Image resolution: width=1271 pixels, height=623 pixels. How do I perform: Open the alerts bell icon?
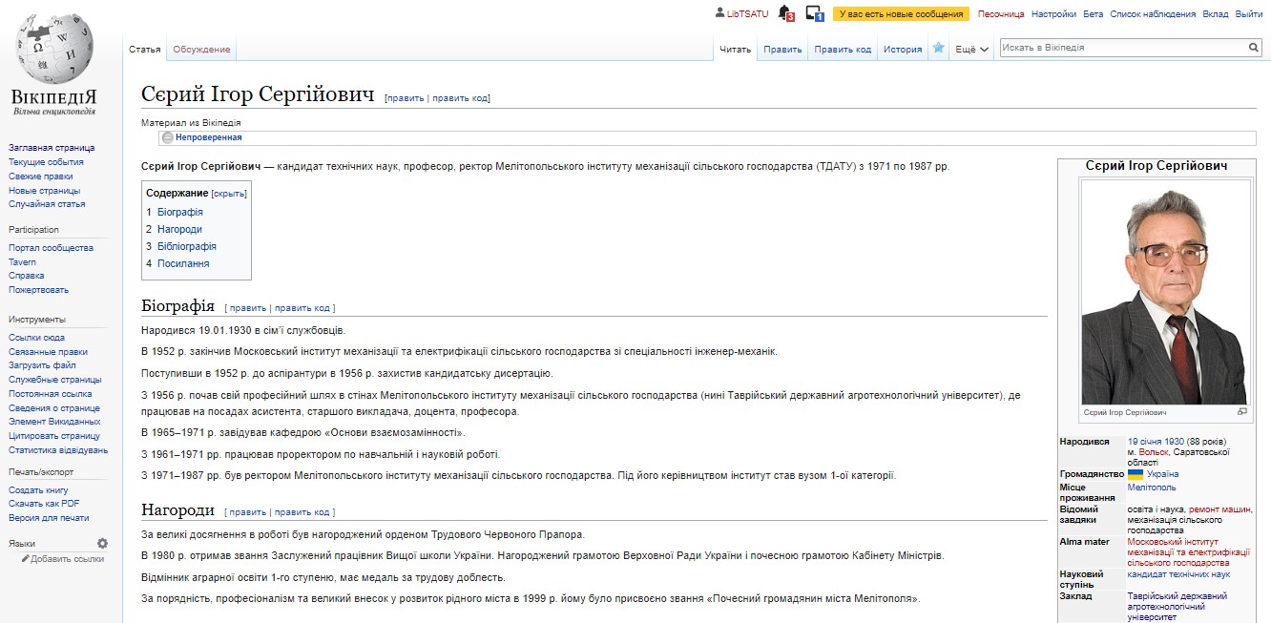(x=785, y=13)
